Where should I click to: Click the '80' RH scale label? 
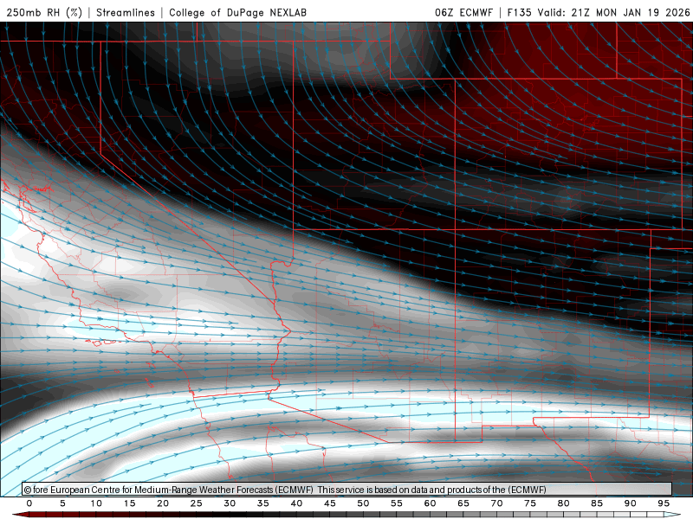[563, 503]
